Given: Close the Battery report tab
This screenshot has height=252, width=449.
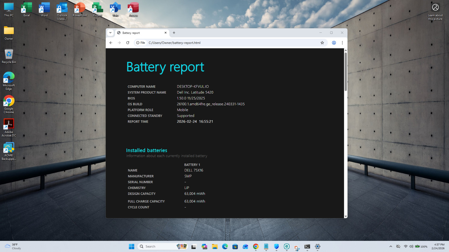Looking at the screenshot, I should [166, 33].
